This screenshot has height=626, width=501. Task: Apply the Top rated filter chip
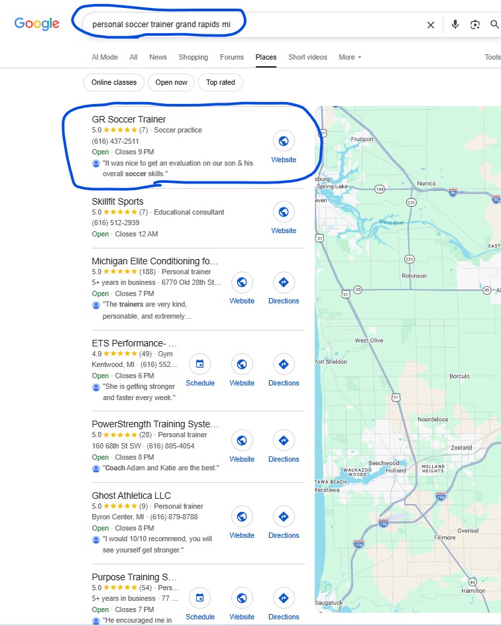(x=221, y=82)
